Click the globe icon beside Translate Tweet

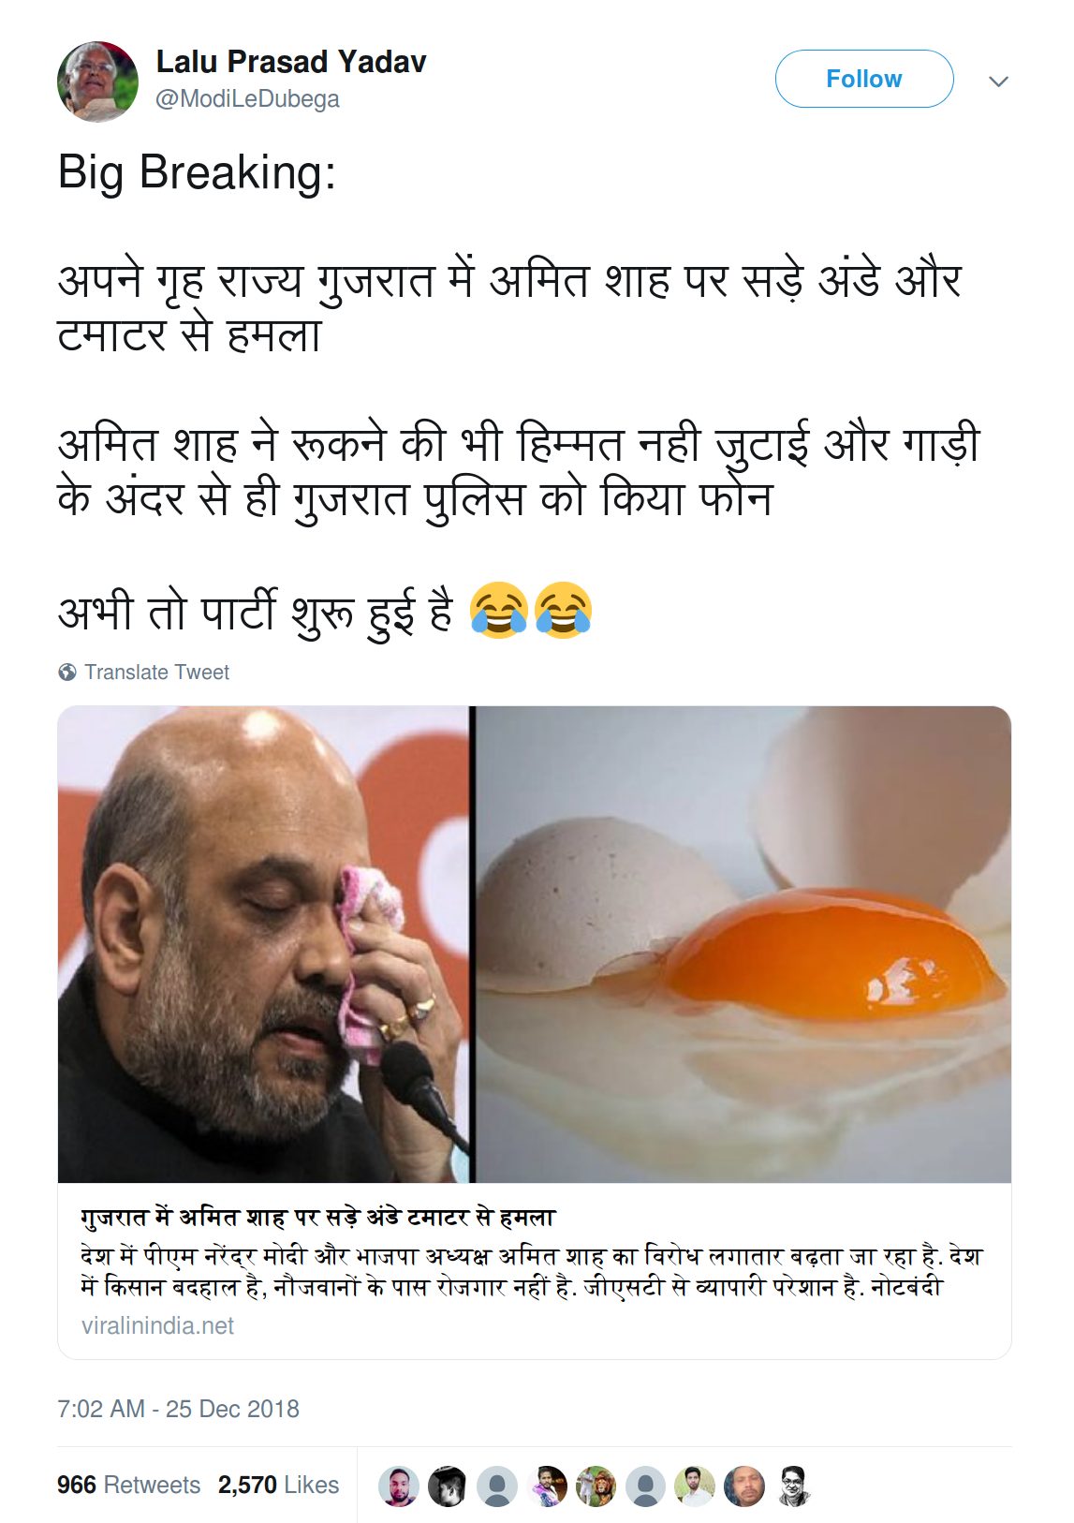tap(67, 672)
